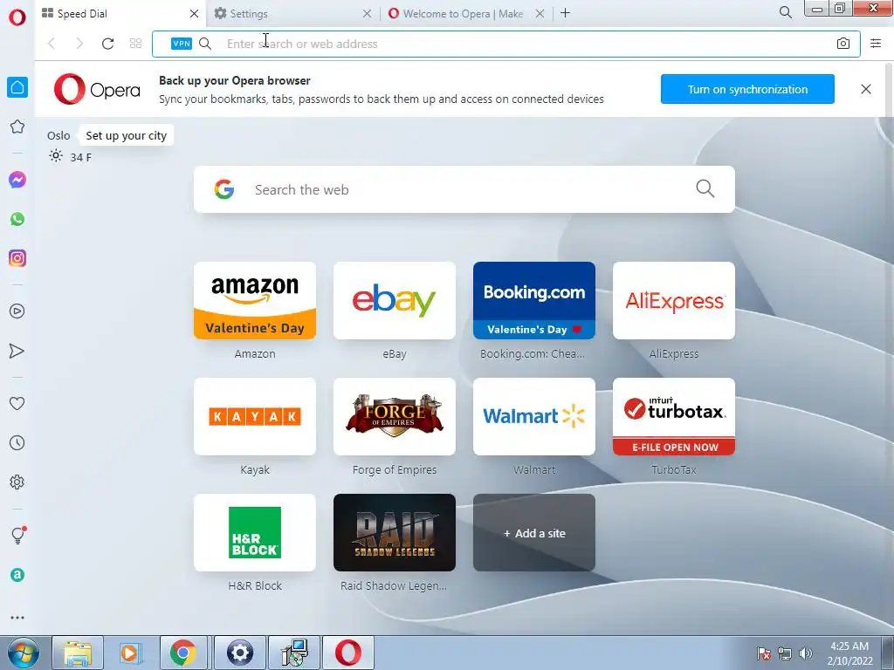Reload the current page
The width and height of the screenshot is (894, 670).
(x=107, y=44)
